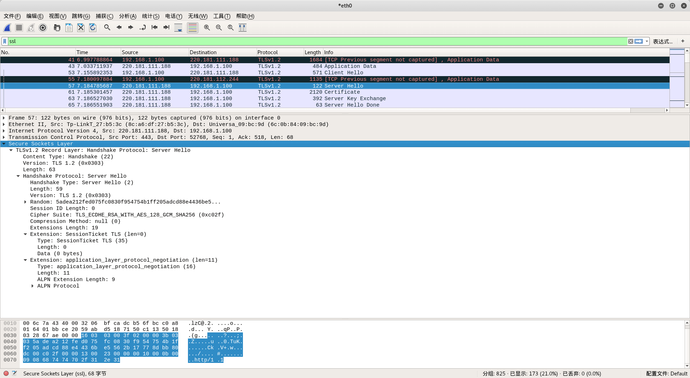
Task: Open the 工具(T) menu
Action: click(222, 16)
